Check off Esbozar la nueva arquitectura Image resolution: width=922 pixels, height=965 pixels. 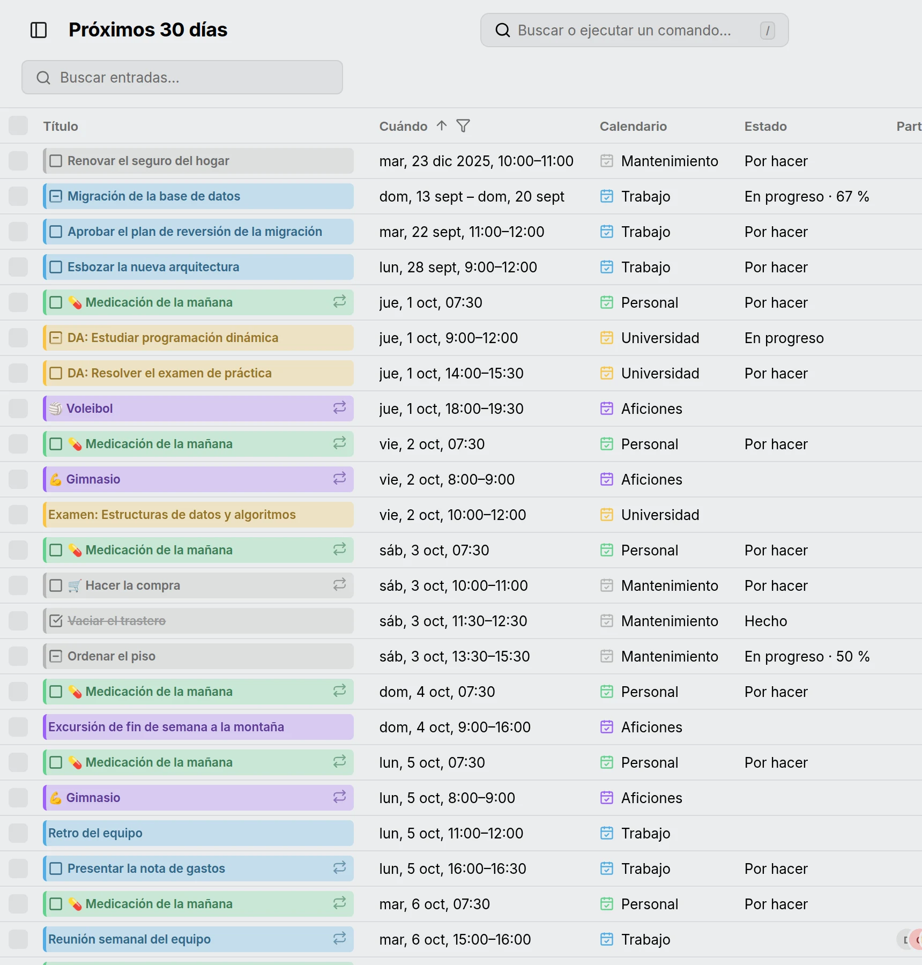(x=56, y=267)
